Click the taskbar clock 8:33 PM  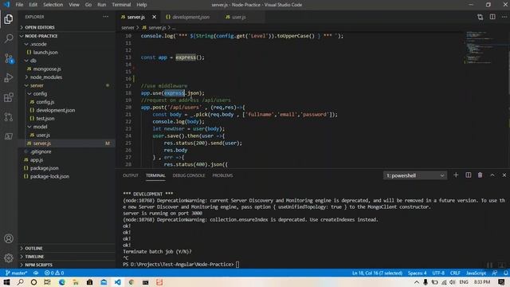click(x=482, y=281)
